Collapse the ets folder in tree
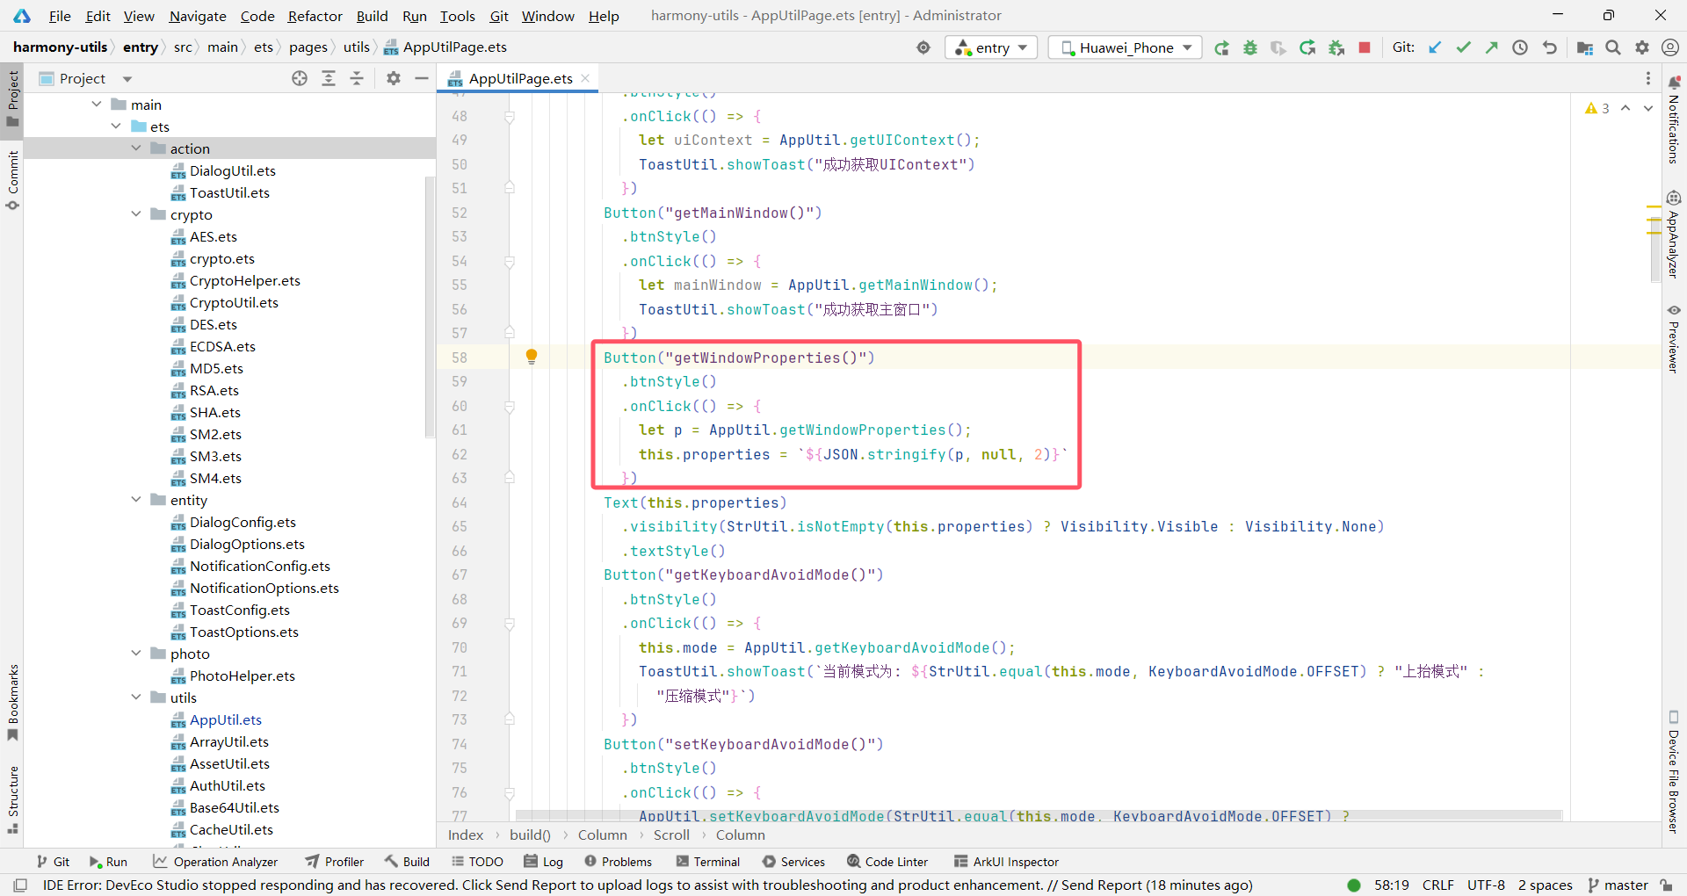The image size is (1687, 896). (x=116, y=126)
